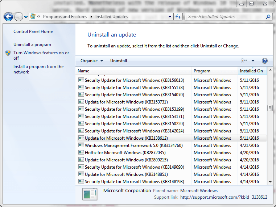The height and width of the screenshot is (207, 276).
Task: Click icon of Update KB2809215
Action: [81, 160]
